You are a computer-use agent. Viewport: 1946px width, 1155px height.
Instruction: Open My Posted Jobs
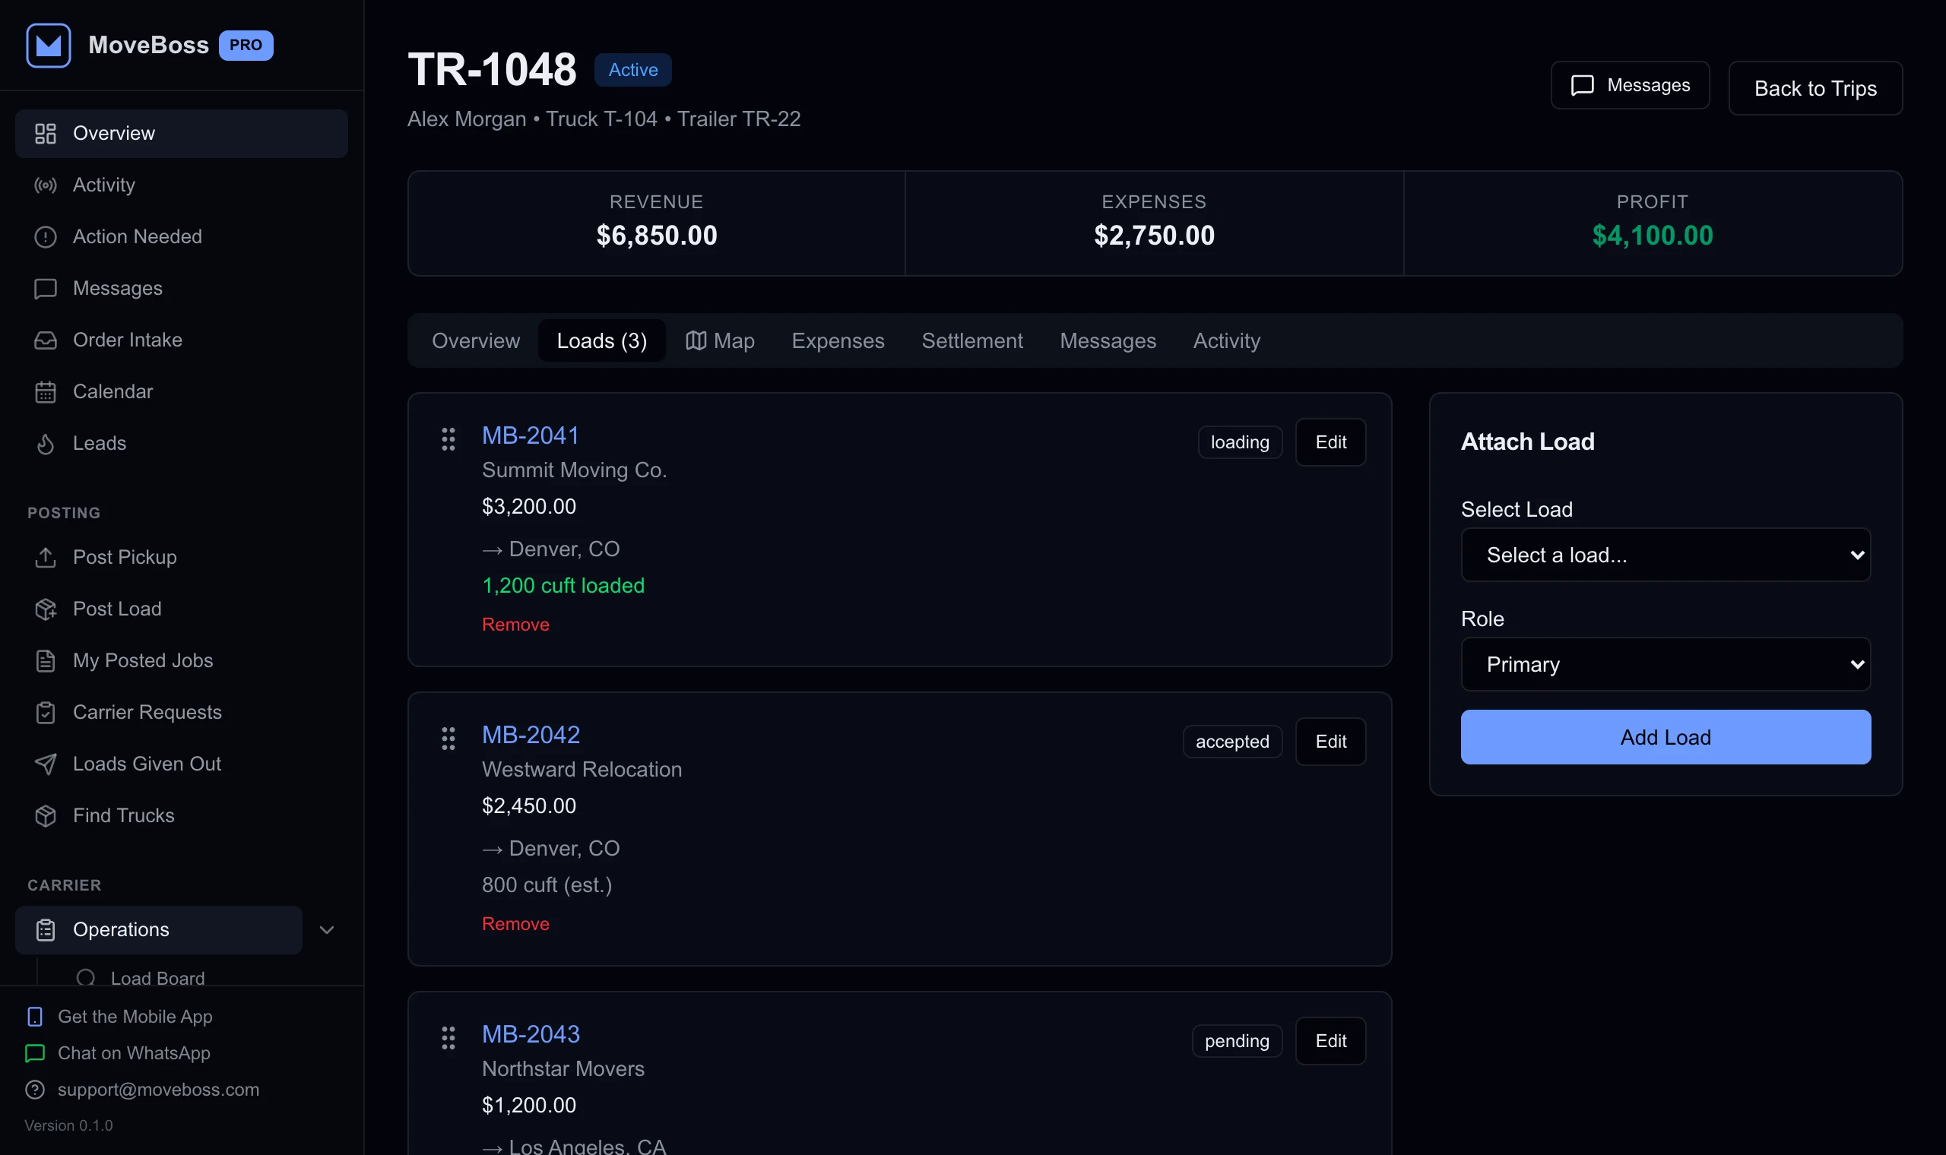click(x=181, y=660)
